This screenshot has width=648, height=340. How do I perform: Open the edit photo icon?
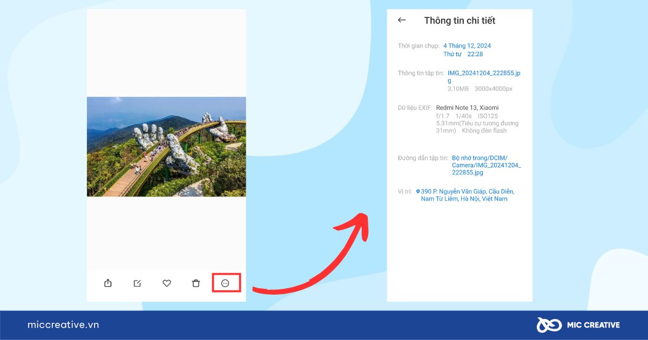pyautogui.click(x=137, y=283)
